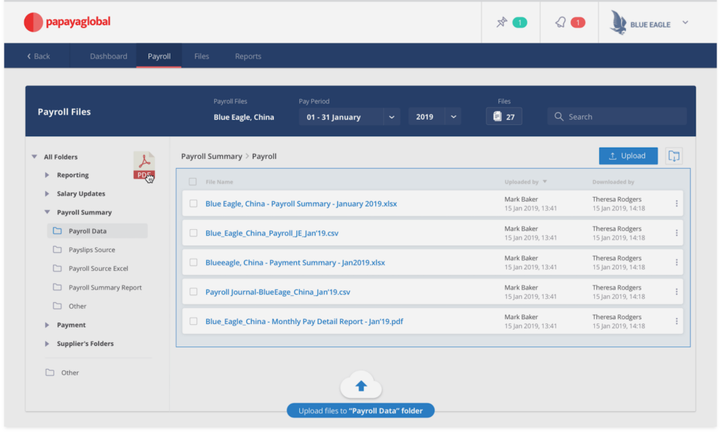Check the Monthly Pay Detail Report pdf checkbox
This screenshot has width=721, height=433.
[x=193, y=321]
